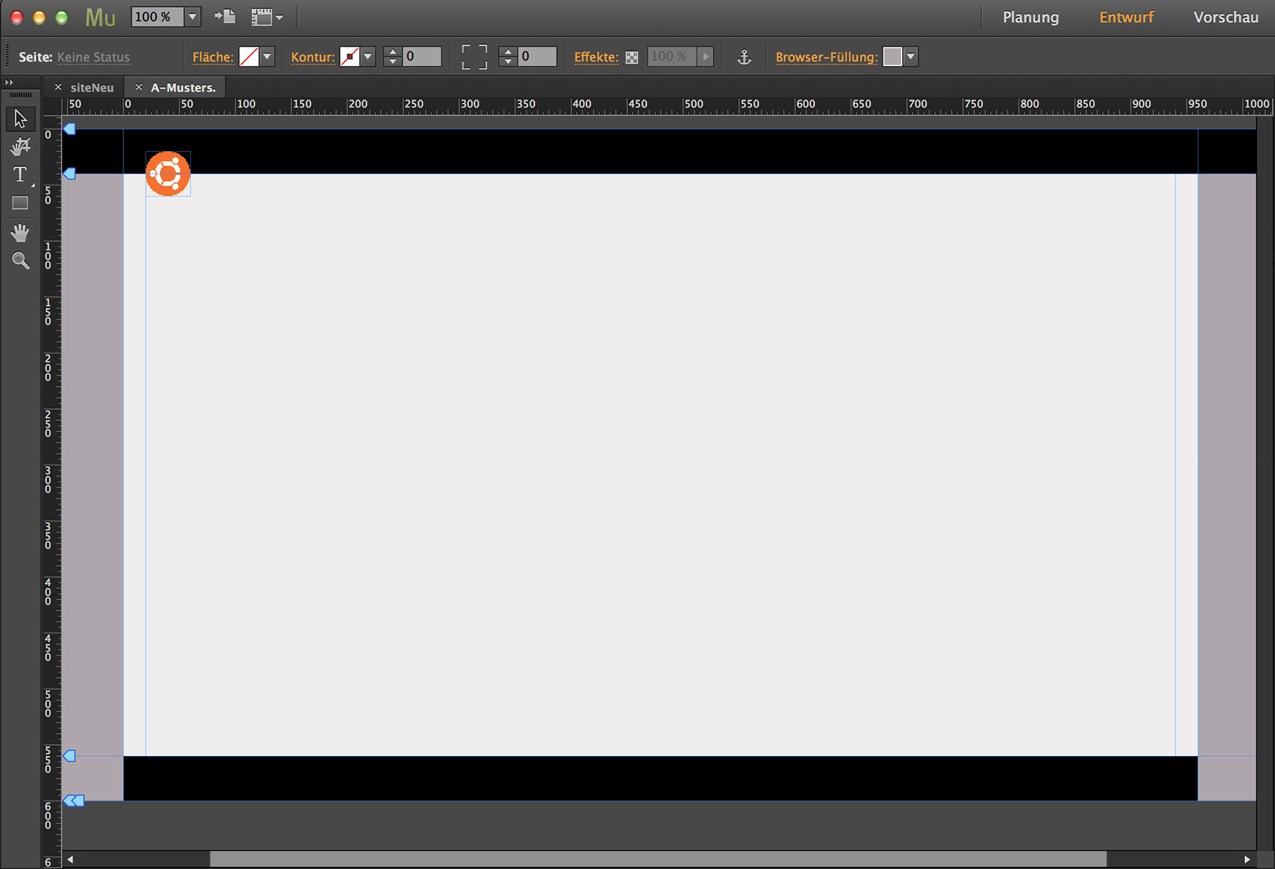Open the Browser-Füllung dropdown arrow
This screenshot has width=1275, height=869.
tap(911, 56)
